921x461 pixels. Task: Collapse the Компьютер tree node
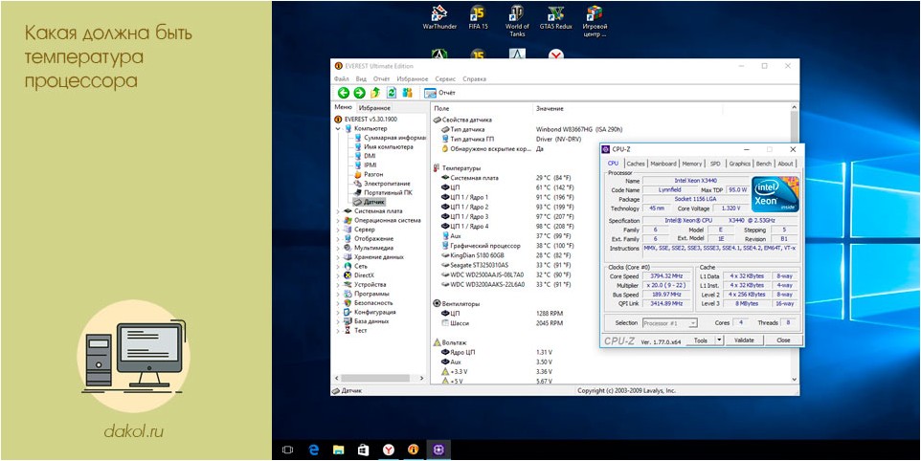pos(338,128)
